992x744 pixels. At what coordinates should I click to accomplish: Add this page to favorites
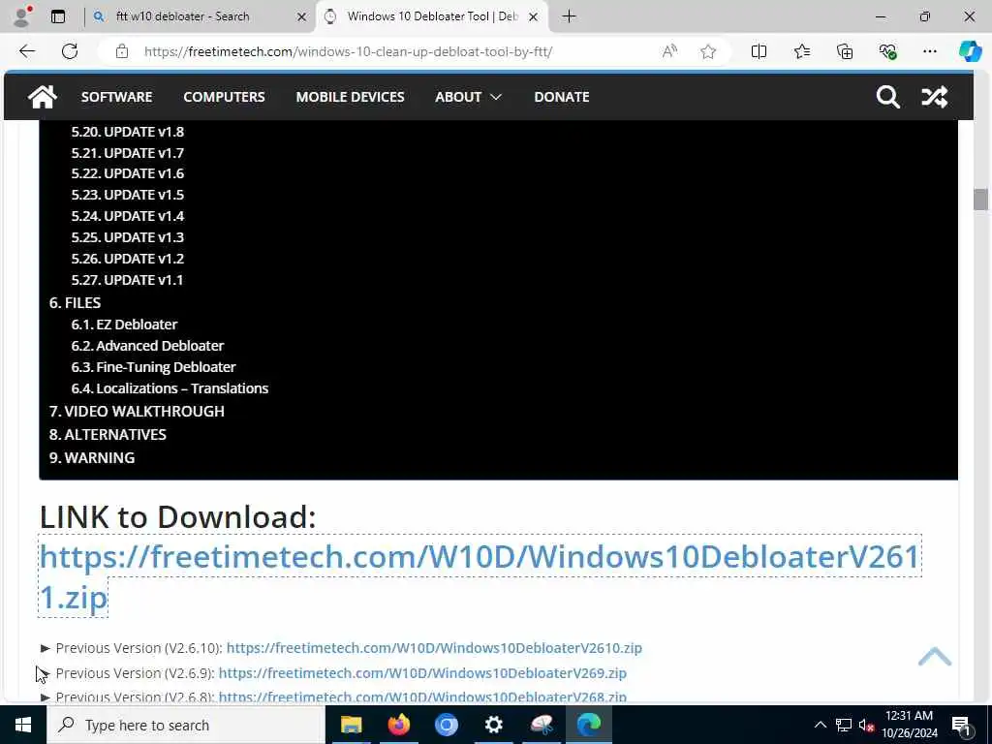click(x=708, y=51)
